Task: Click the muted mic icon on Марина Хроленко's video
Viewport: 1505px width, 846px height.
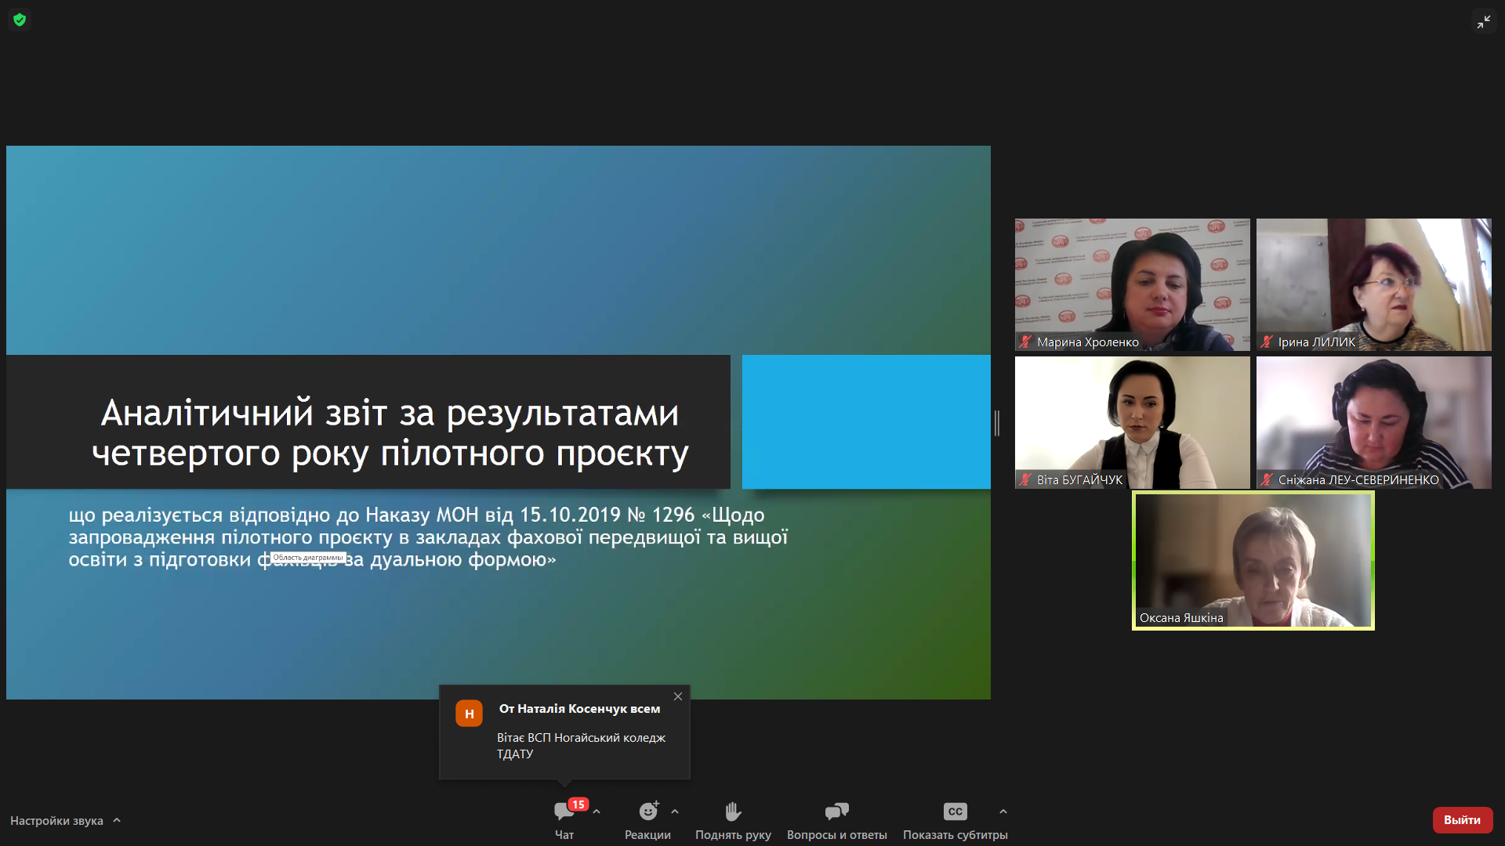Action: 1025,342
